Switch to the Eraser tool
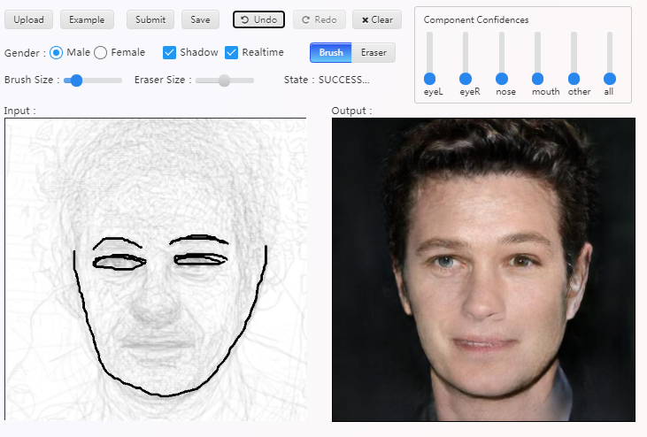The width and height of the screenshot is (647, 437). coord(374,53)
